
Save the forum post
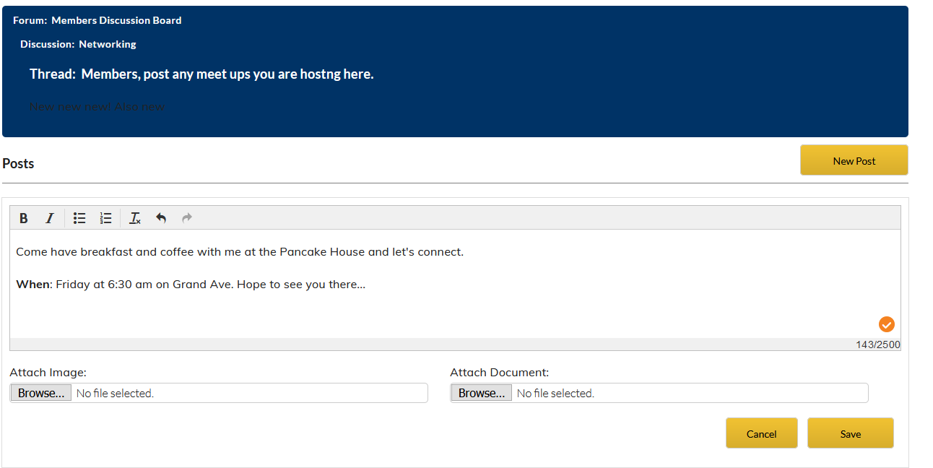coord(851,433)
